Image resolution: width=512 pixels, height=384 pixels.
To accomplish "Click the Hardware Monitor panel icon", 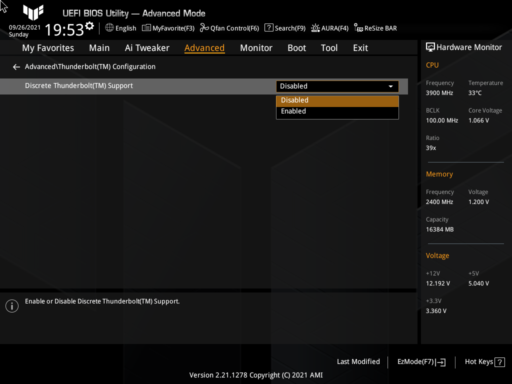I will pos(430,47).
